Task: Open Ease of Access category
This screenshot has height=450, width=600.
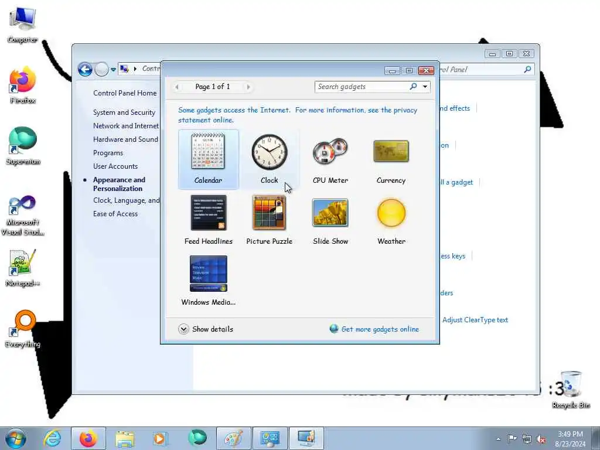Action: pos(115,213)
